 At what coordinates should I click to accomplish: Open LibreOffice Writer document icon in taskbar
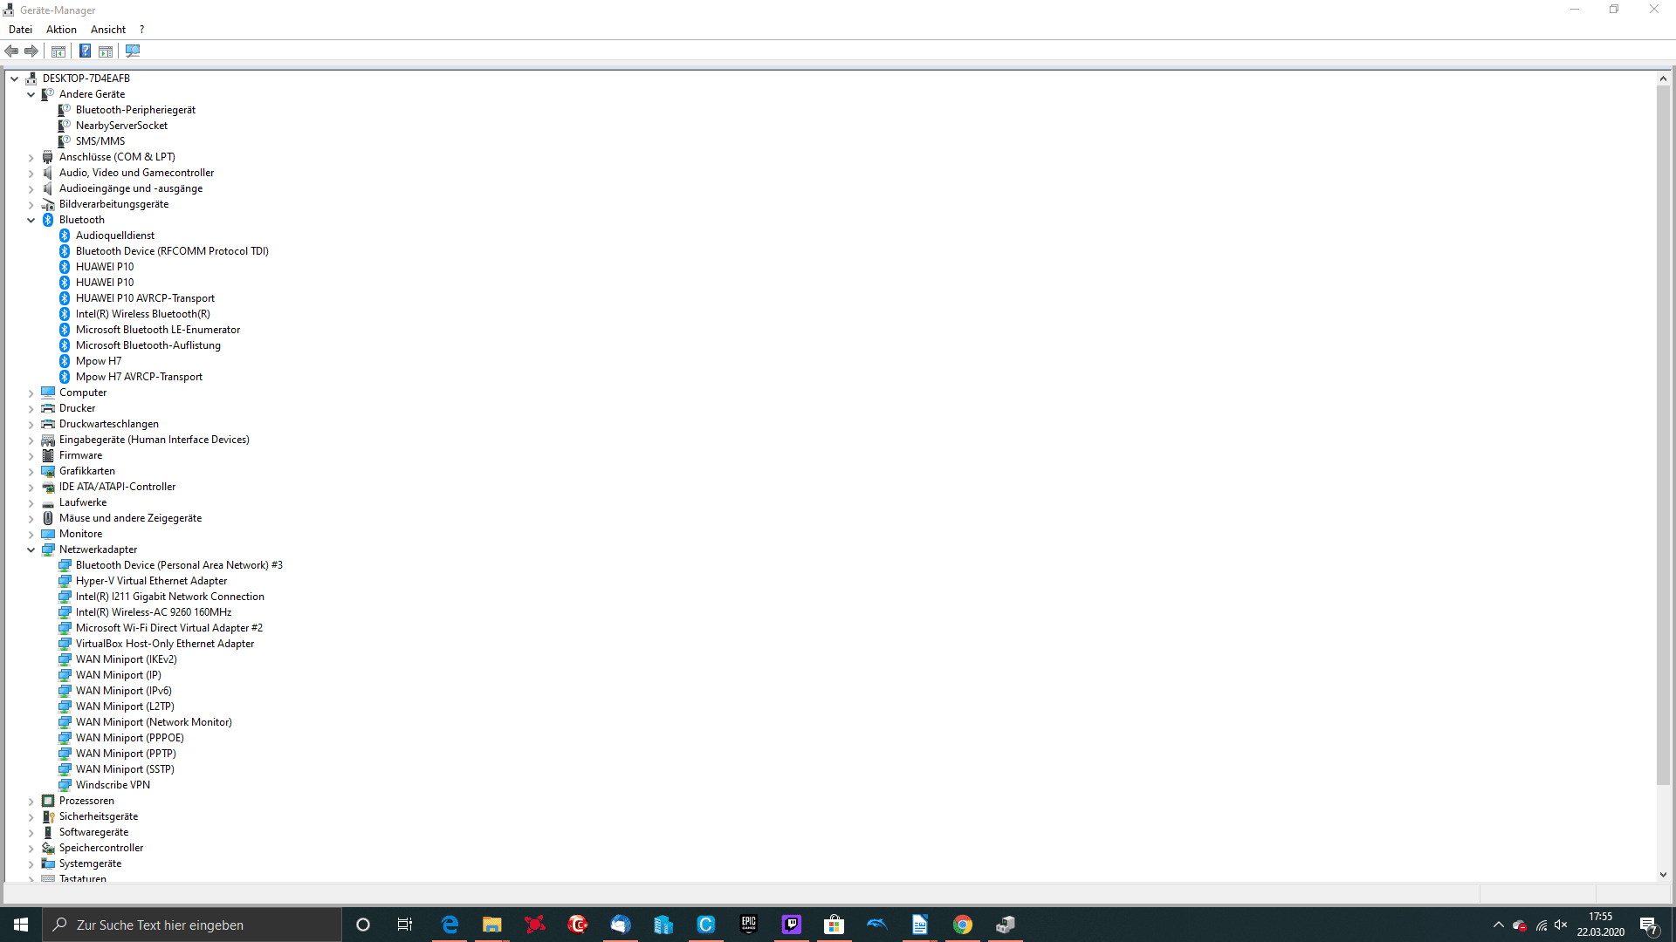point(920,925)
